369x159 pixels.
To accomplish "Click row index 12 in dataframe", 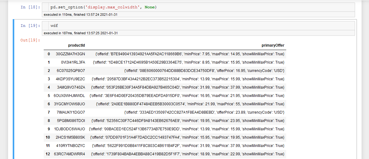I will tap(48, 154).
